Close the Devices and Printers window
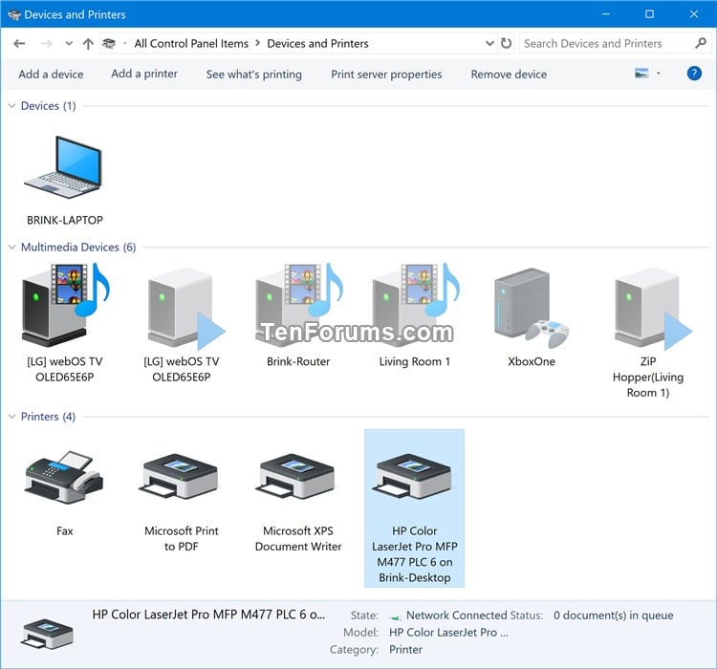This screenshot has height=669, width=717. pos(694,14)
